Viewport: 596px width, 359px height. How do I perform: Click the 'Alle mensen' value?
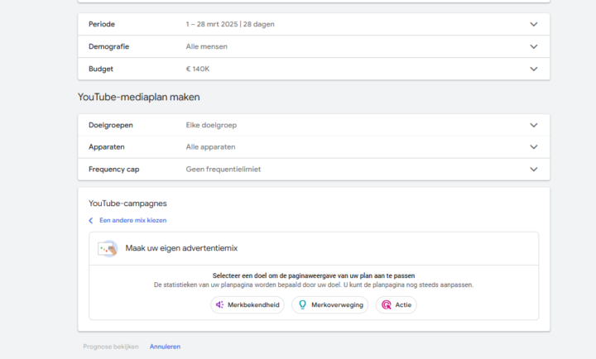(207, 46)
